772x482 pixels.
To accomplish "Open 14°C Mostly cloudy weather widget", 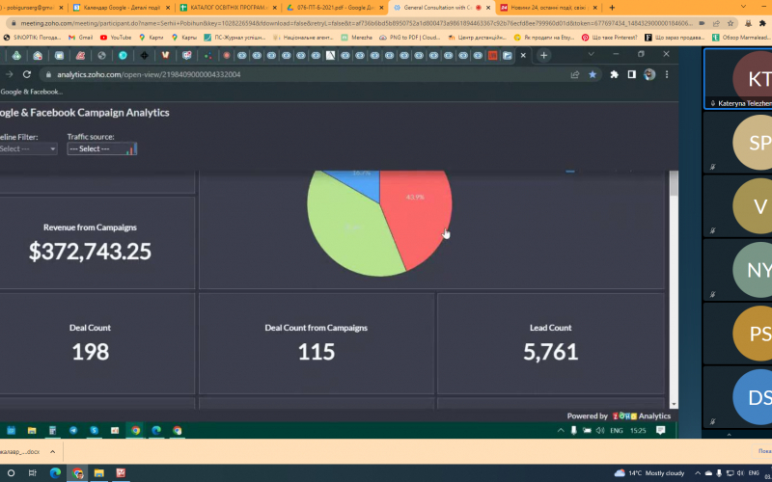I will 649,473.
